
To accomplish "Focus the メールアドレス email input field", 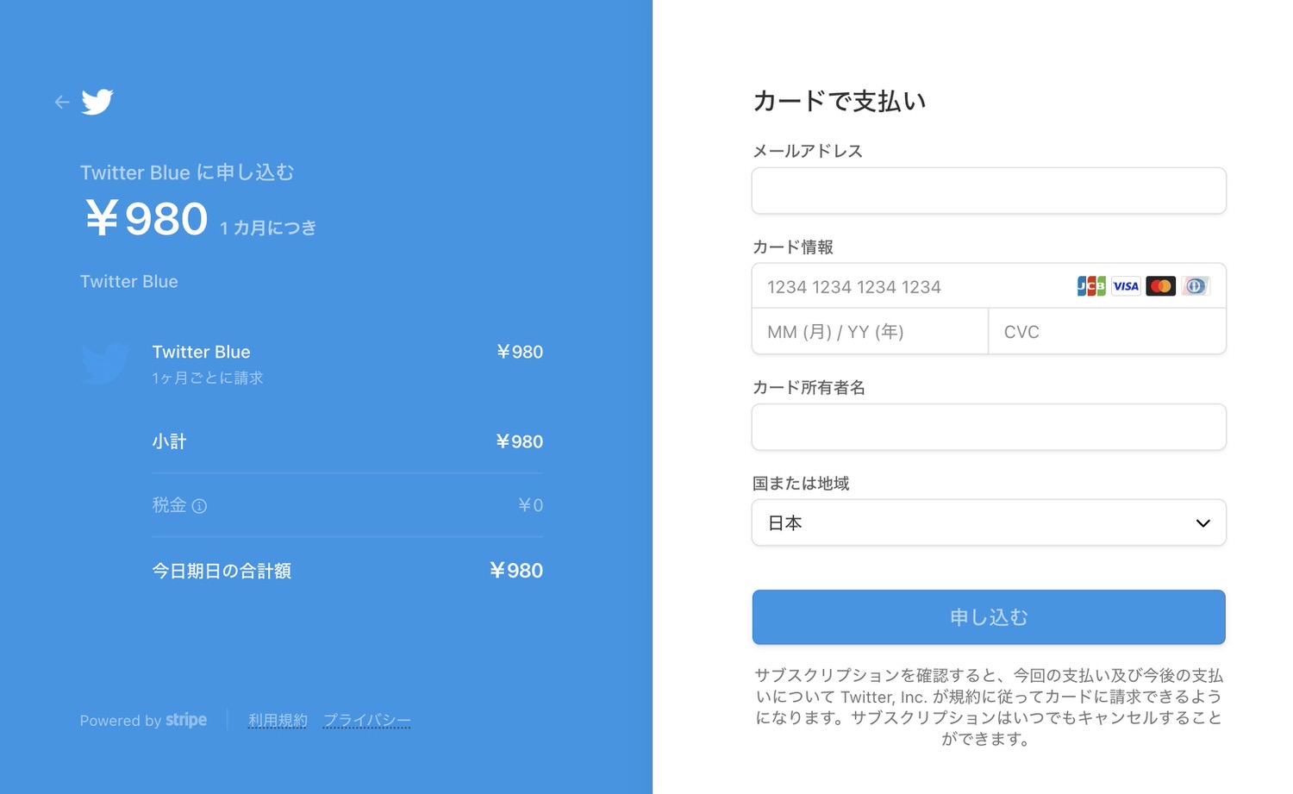I will point(989,191).
